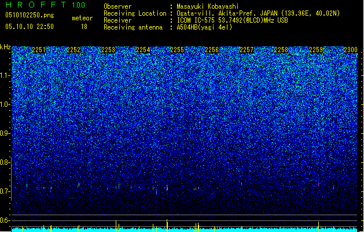The width and height of the screenshot is (364, 232).
Task: Click the 0.9 kHz axis label
Action: point(5,133)
